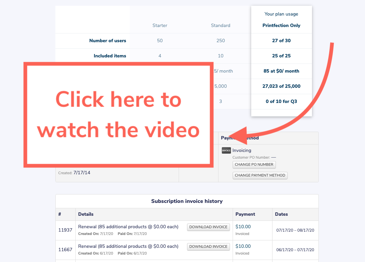This screenshot has width=365, height=262.
Task: Click the Printfection Only plan name
Action: coord(281,25)
